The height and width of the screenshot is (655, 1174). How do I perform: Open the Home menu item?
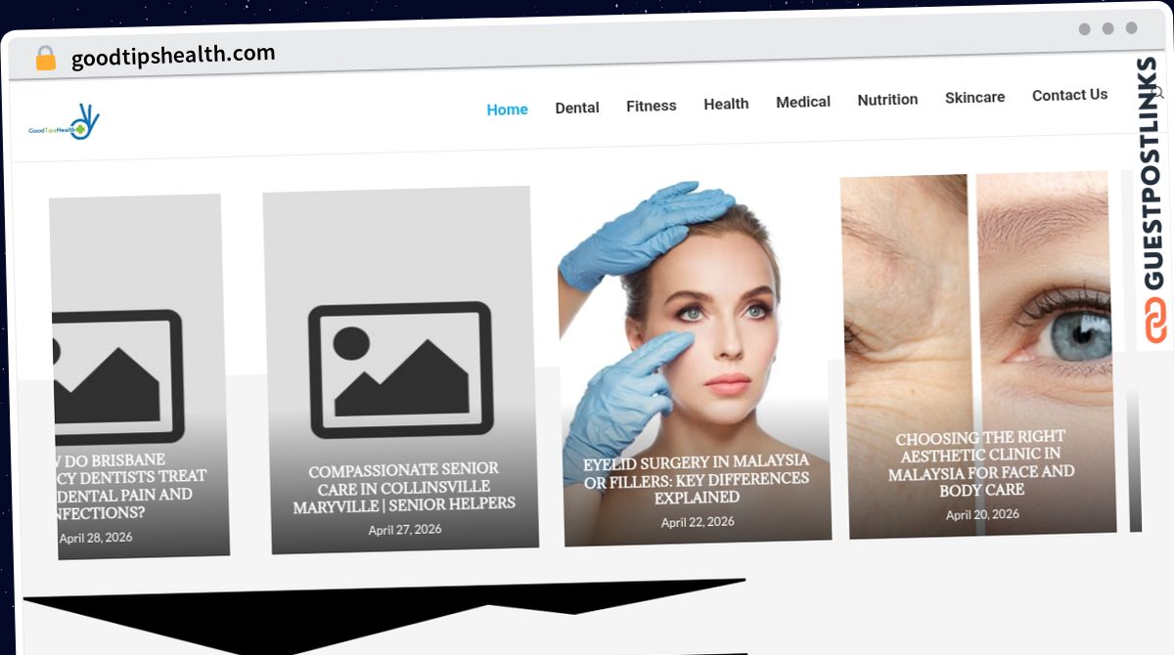click(x=507, y=109)
